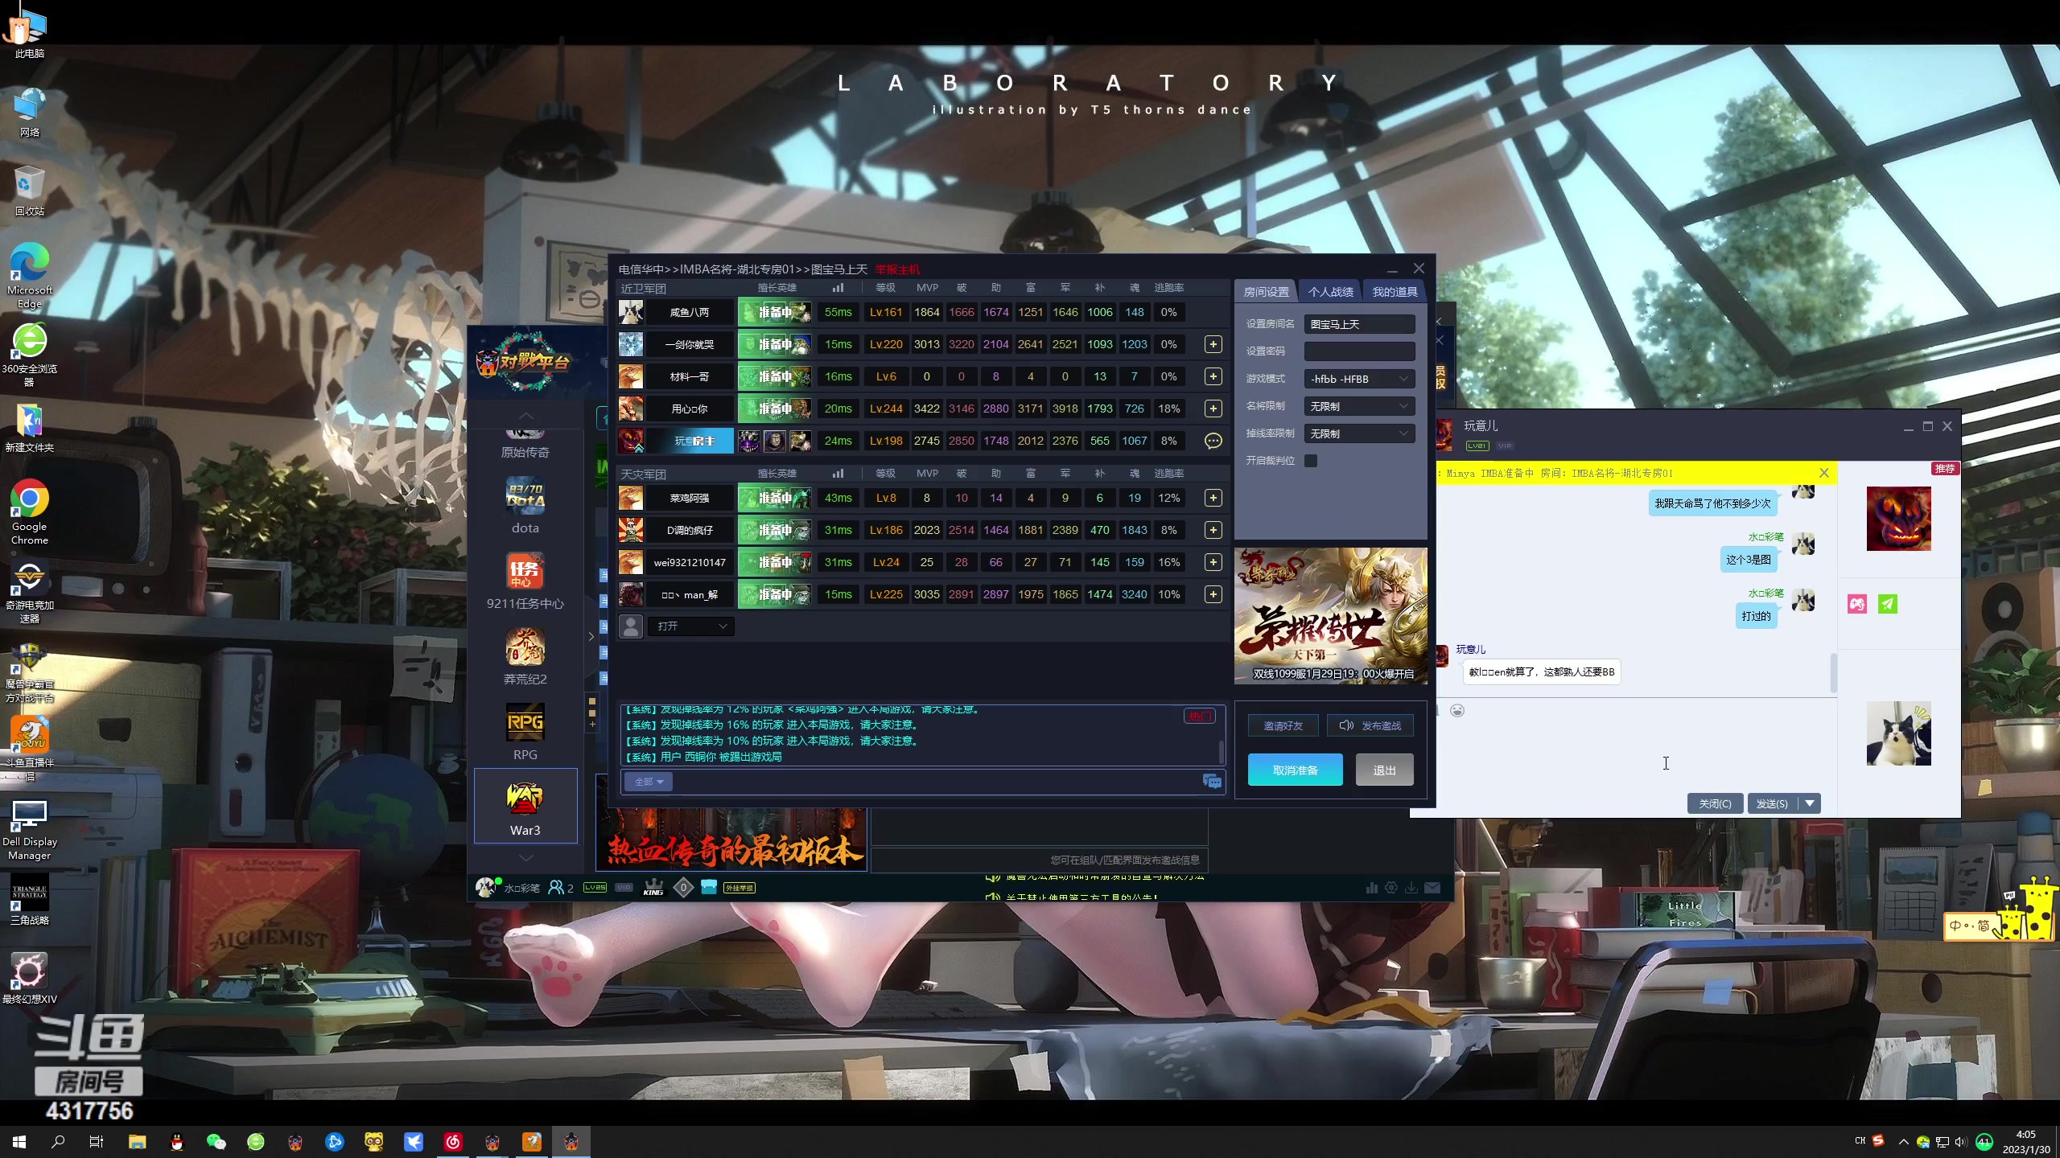Open WeChat from the taskbar
The width and height of the screenshot is (2060, 1158).
(216, 1141)
